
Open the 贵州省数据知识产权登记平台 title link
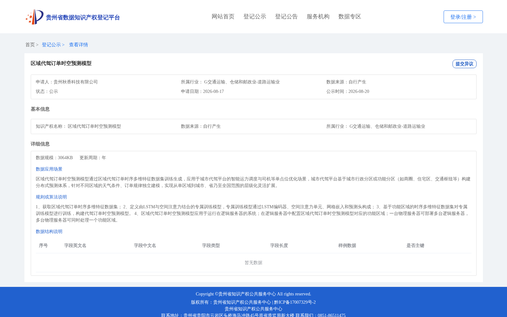pos(83,17)
